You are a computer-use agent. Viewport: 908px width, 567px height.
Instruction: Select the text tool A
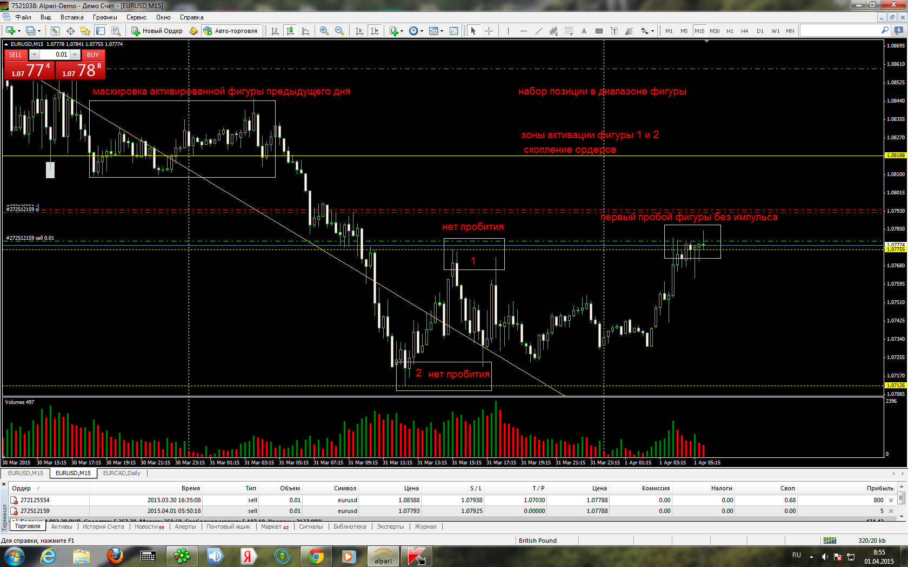[x=584, y=31]
